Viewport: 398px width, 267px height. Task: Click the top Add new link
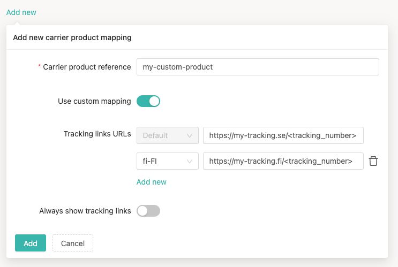click(21, 12)
